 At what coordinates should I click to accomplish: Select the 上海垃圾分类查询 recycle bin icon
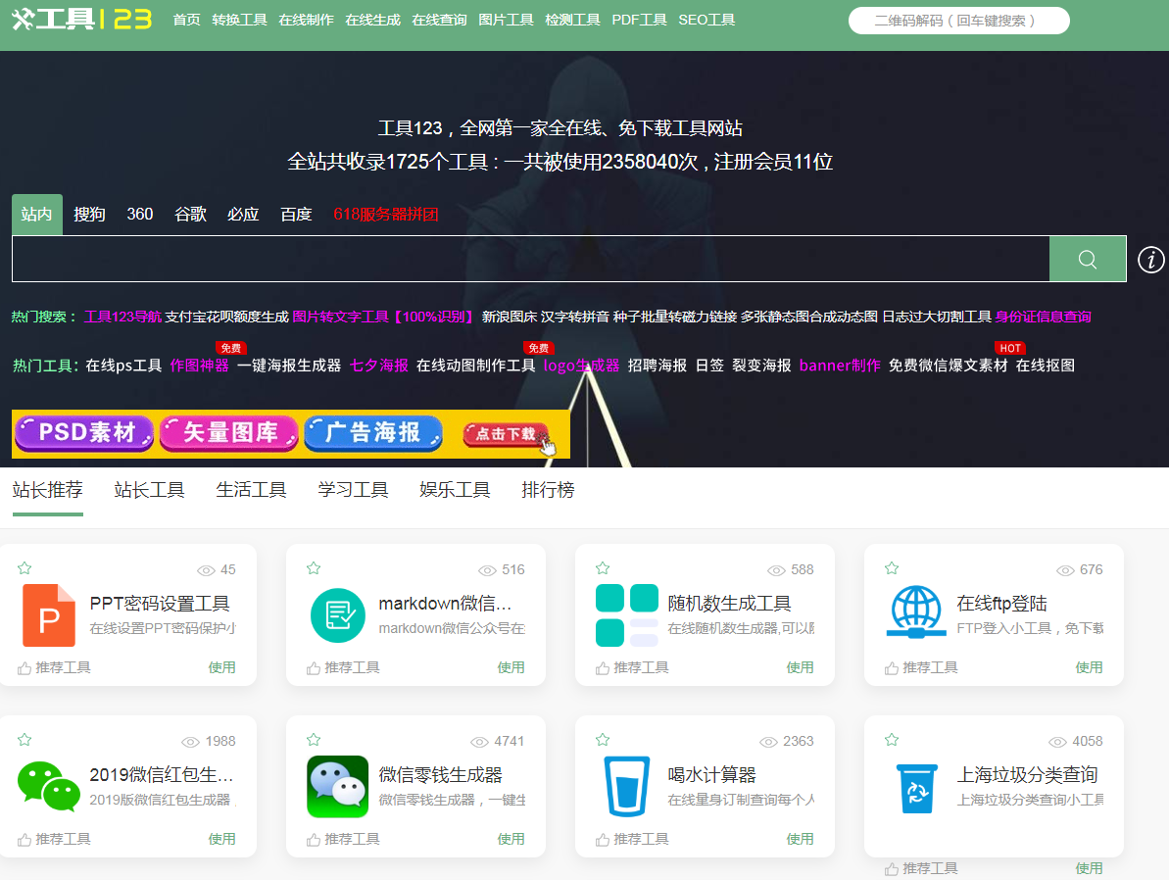[915, 786]
